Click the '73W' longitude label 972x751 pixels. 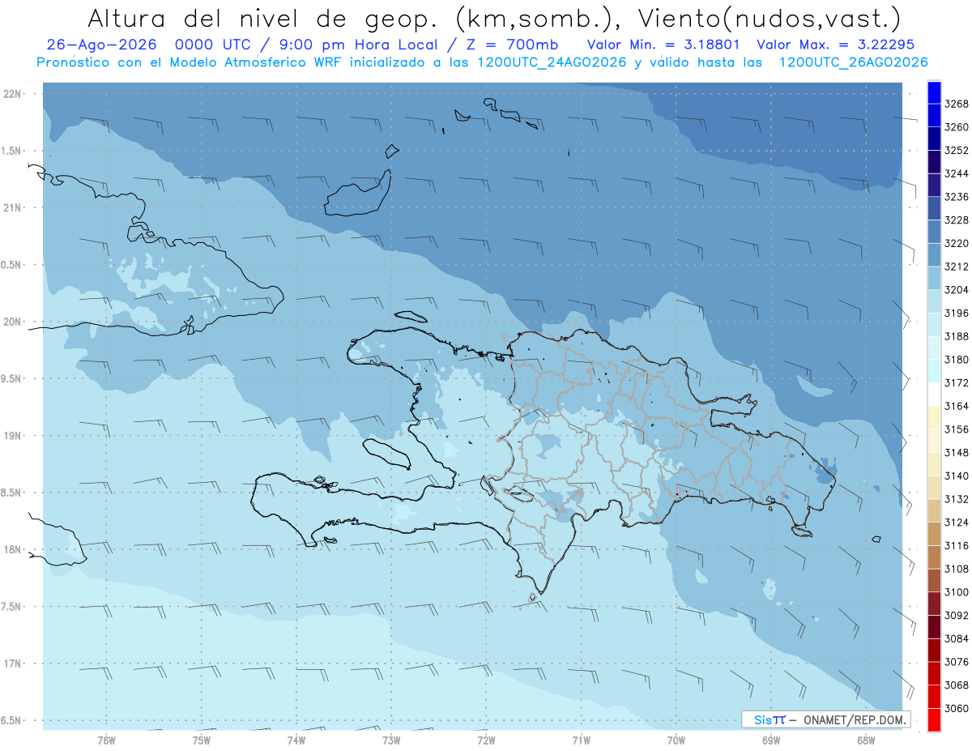pyautogui.click(x=391, y=740)
